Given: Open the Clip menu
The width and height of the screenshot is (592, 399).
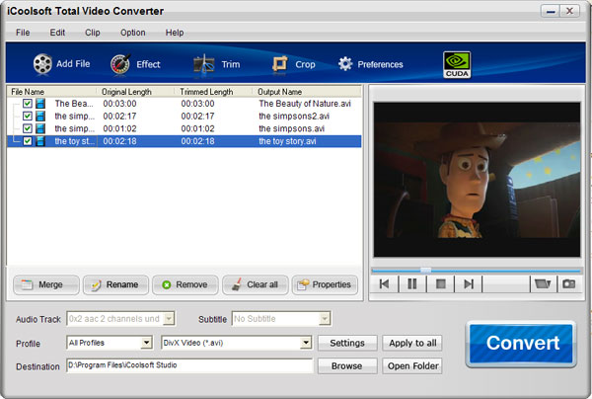Looking at the screenshot, I should pyautogui.click(x=93, y=33).
